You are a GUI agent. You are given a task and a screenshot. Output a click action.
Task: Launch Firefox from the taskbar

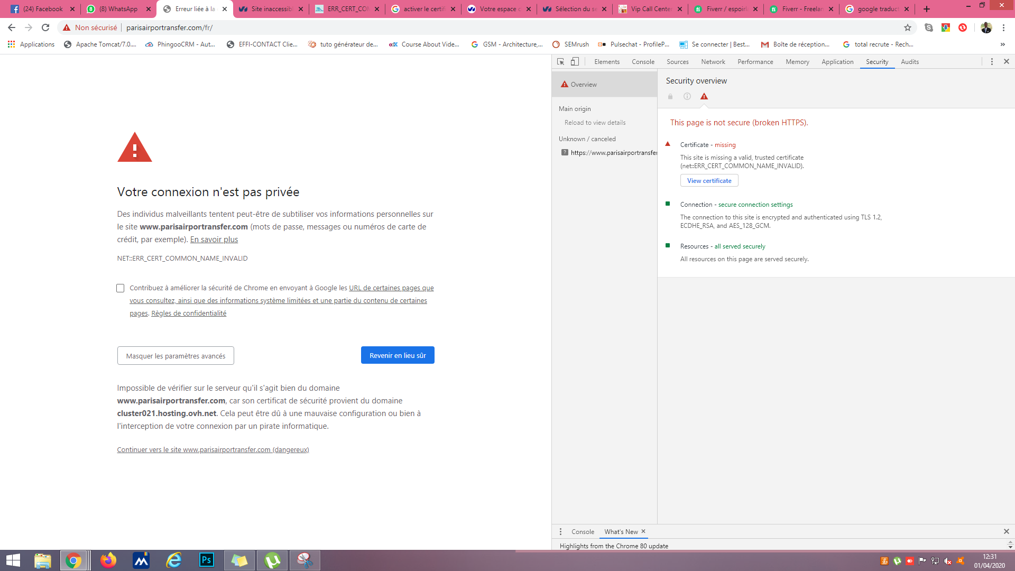[108, 560]
